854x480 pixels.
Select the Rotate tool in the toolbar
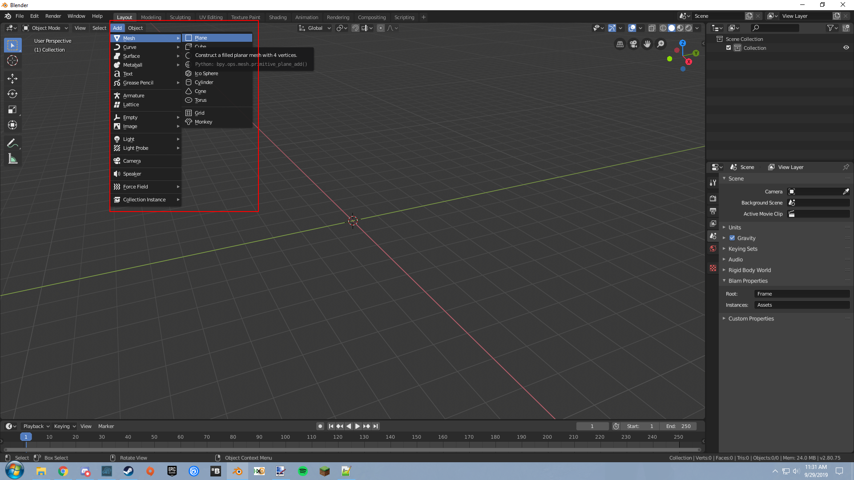coord(12,94)
